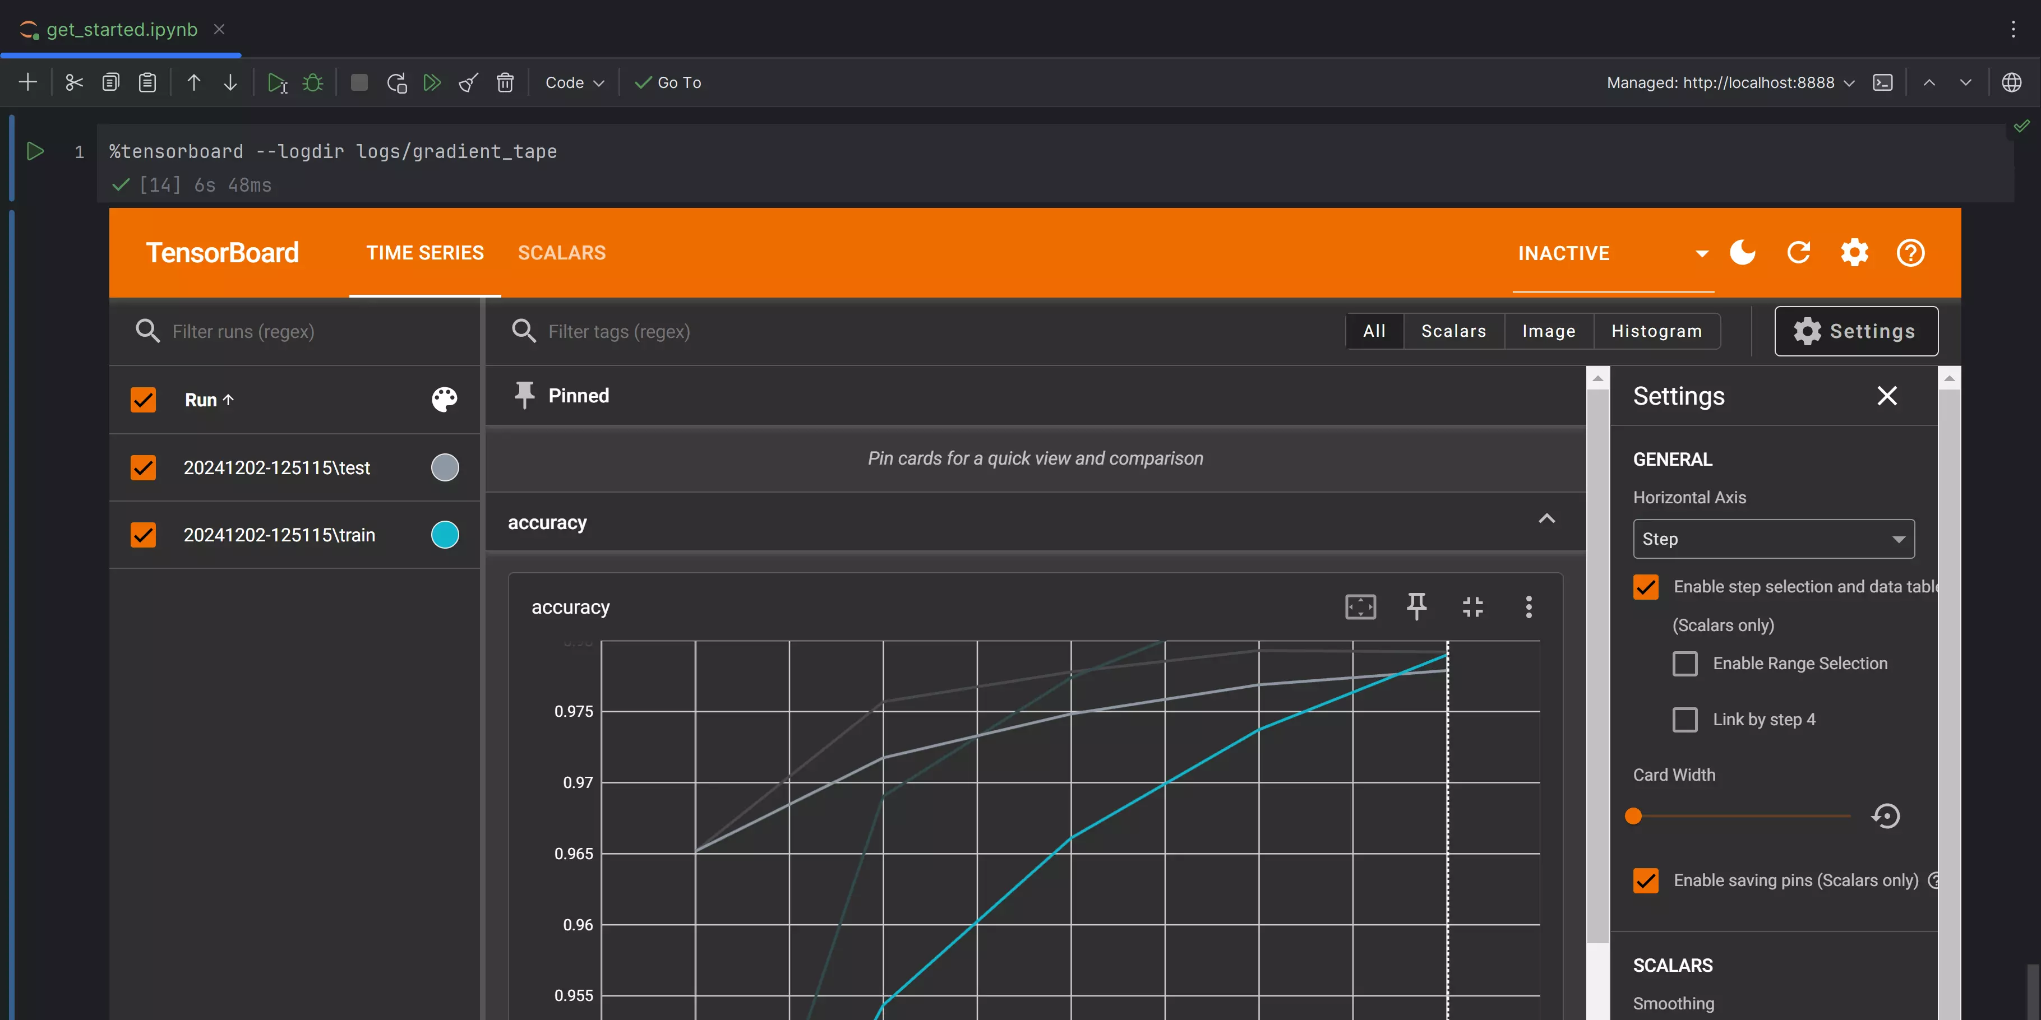Uncheck the 20241202-125115\train run

point(144,535)
